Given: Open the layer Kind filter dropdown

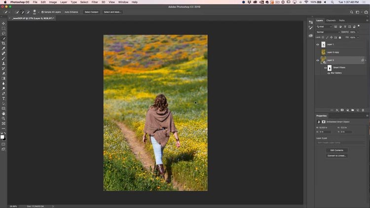Looking at the screenshot, I should coord(326,27).
